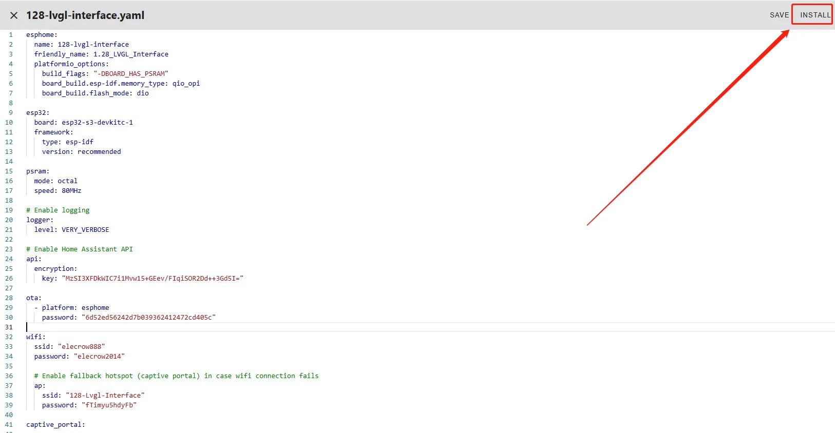The image size is (835, 433).
Task: Click the API encryption key string
Action: coord(152,279)
